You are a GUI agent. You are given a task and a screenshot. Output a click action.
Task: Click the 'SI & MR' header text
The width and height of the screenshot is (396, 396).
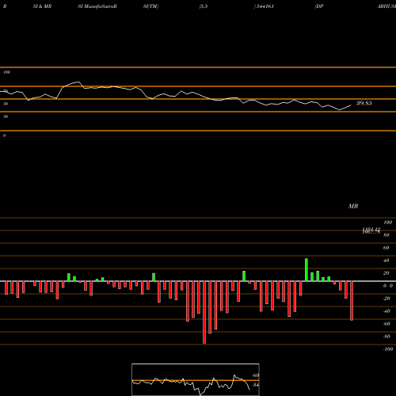42,6
